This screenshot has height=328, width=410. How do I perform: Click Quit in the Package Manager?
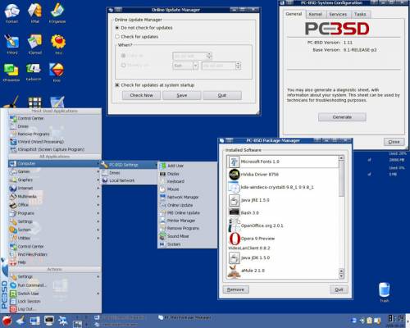339,289
